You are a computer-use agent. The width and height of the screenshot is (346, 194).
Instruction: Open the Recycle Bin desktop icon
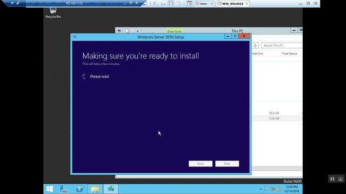[53, 13]
